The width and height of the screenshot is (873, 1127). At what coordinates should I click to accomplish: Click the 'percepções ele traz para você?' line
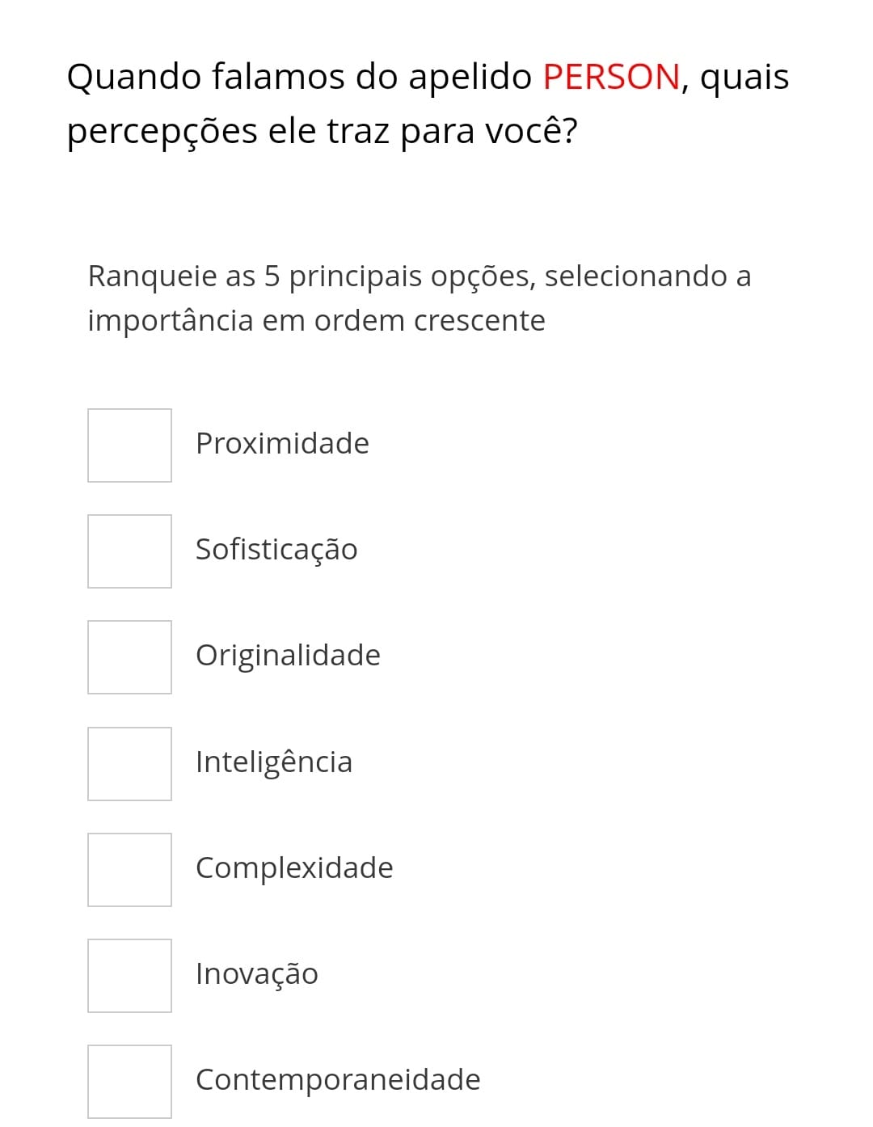[323, 132]
